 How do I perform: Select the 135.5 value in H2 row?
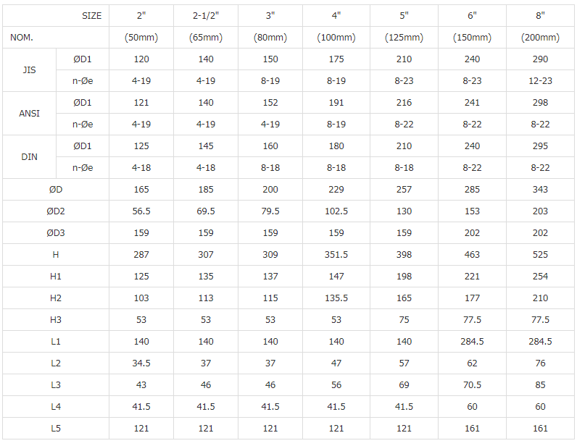(336, 298)
